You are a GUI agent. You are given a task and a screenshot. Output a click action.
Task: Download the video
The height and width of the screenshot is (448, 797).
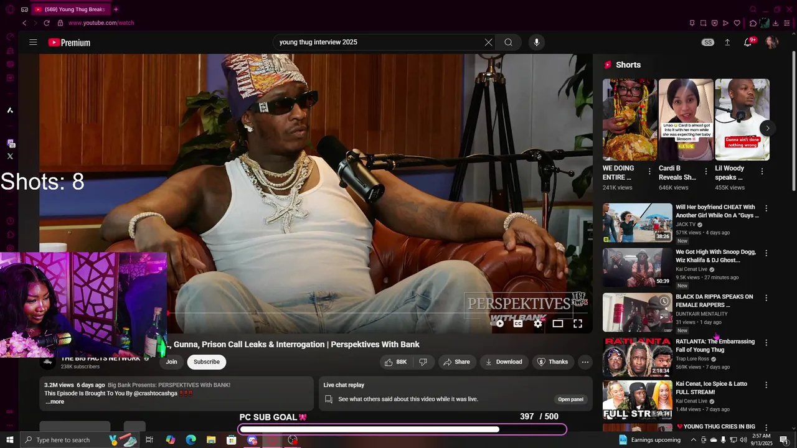[504, 362]
